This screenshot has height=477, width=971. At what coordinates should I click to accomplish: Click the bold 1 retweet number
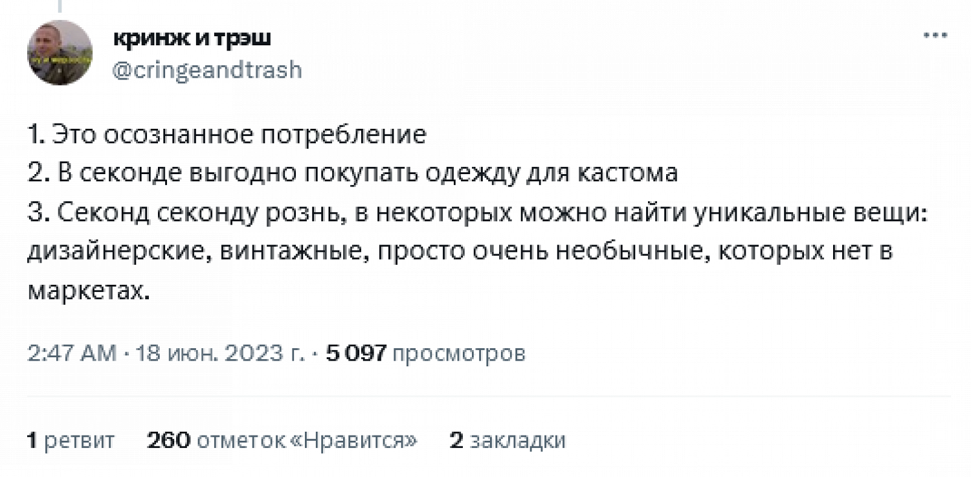coord(32,440)
